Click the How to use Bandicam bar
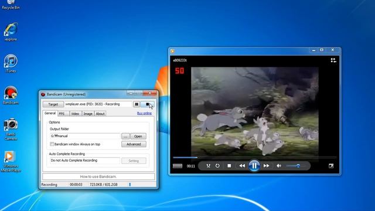The image size is (375, 211). [x=98, y=176]
